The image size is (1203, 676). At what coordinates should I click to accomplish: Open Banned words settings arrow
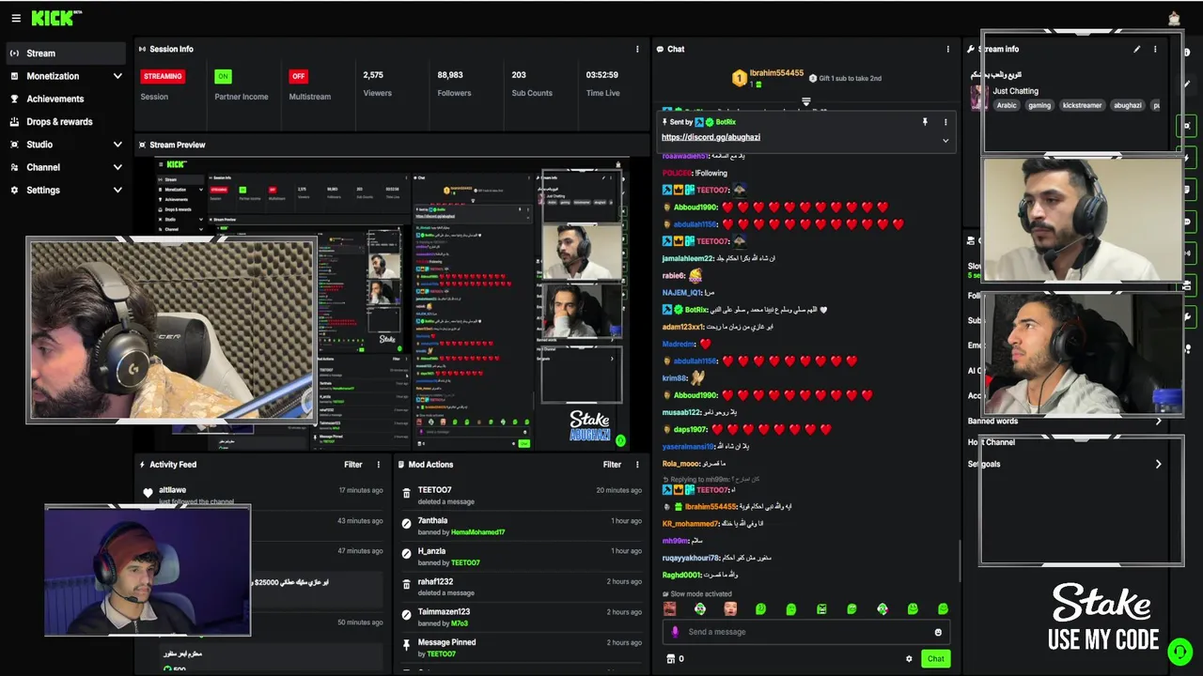pos(1158,422)
